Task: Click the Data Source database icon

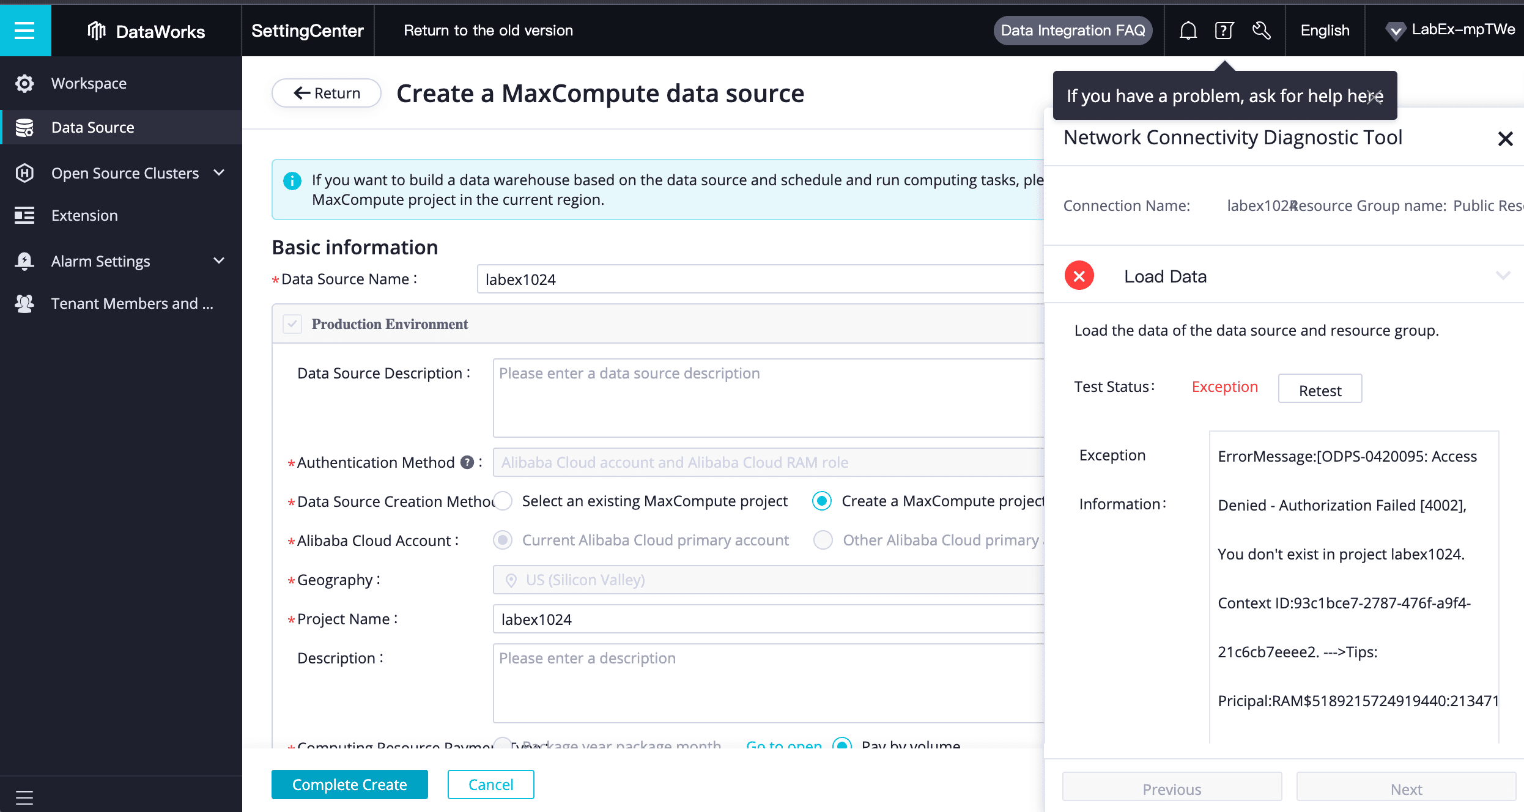Action: click(x=24, y=128)
